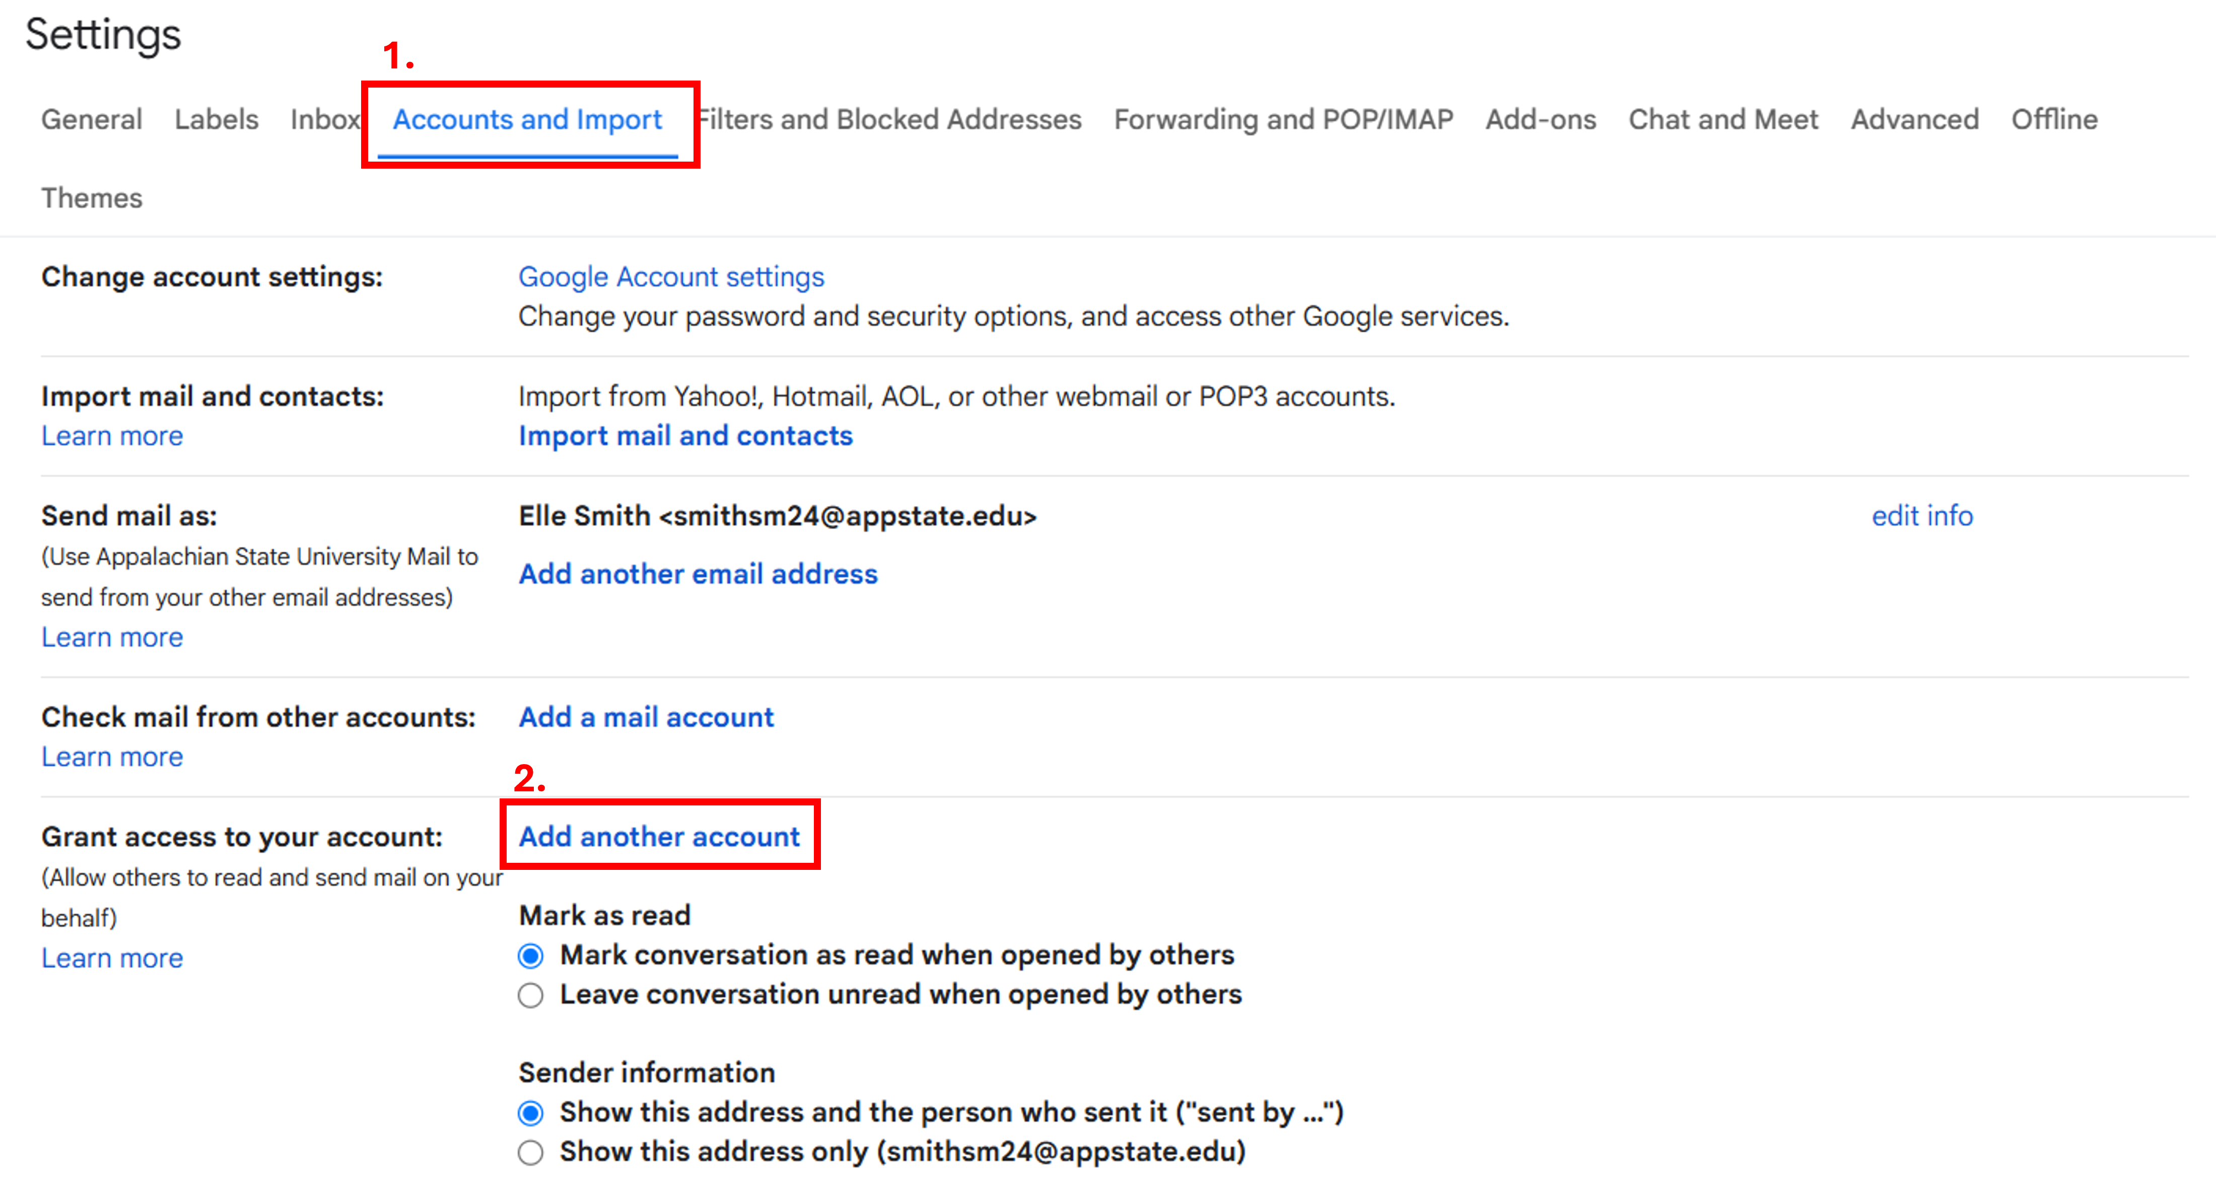Viewport: 2216px width, 1183px height.
Task: Open the Offline tab
Action: click(2054, 119)
